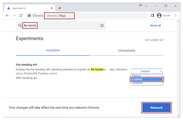Screen dimensions: 183x120
Task: Go back with the browser back arrow
Action: click(7, 16)
